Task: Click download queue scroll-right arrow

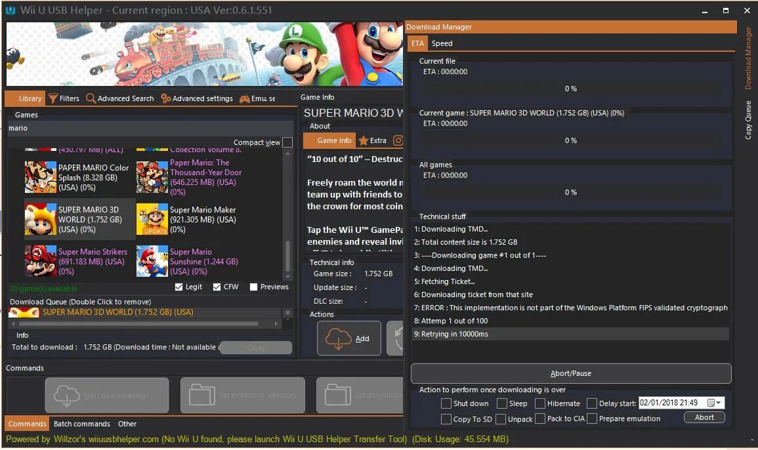Action: (x=276, y=323)
